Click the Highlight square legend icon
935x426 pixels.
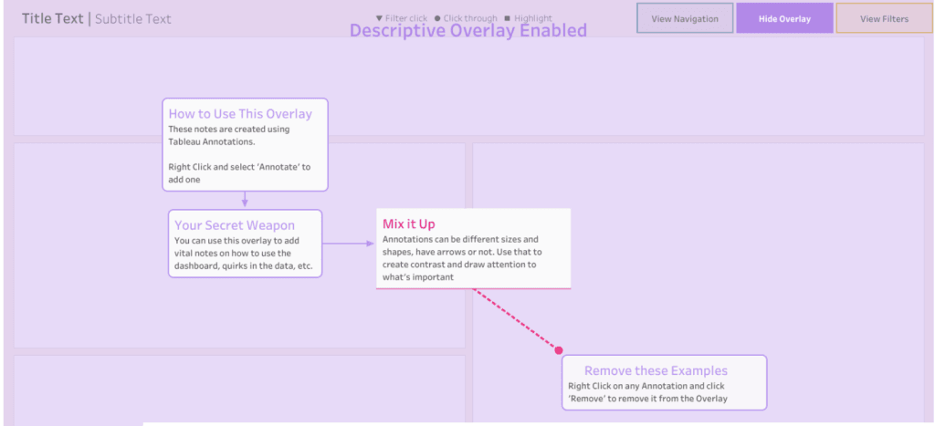click(x=507, y=18)
